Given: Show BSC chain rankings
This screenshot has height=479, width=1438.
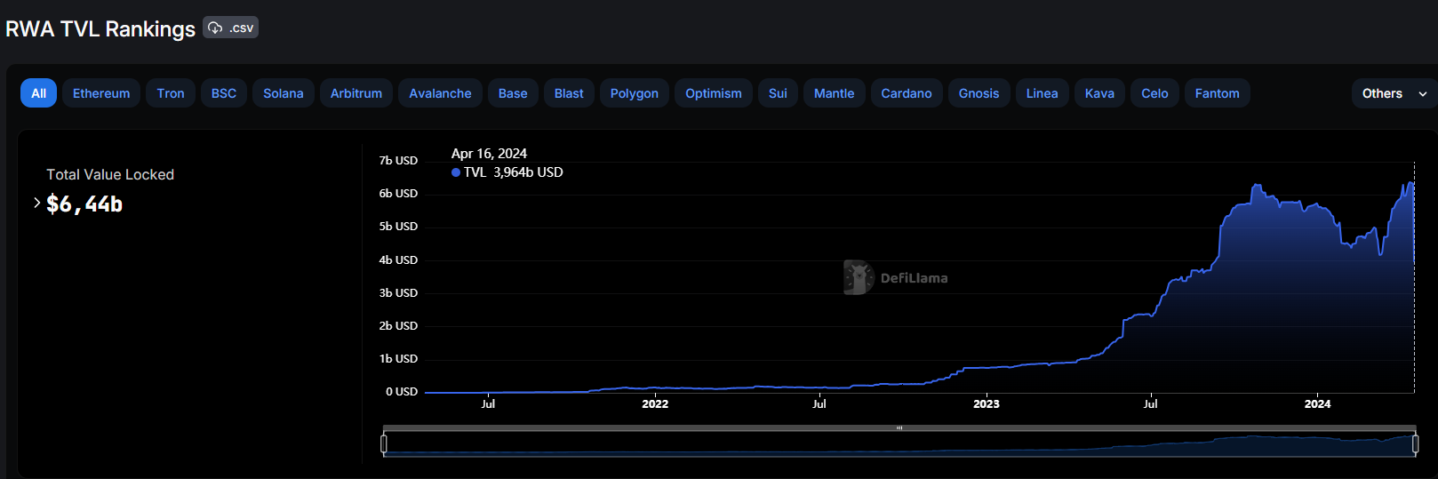Looking at the screenshot, I should [x=224, y=93].
